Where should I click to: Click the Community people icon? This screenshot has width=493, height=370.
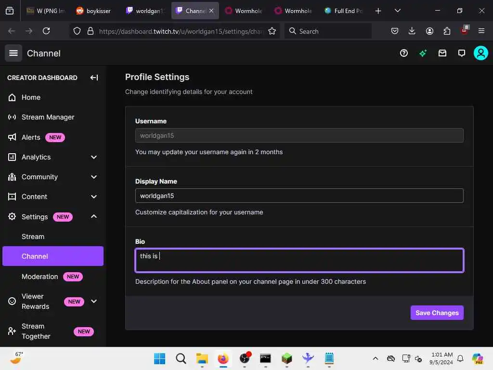point(12,177)
